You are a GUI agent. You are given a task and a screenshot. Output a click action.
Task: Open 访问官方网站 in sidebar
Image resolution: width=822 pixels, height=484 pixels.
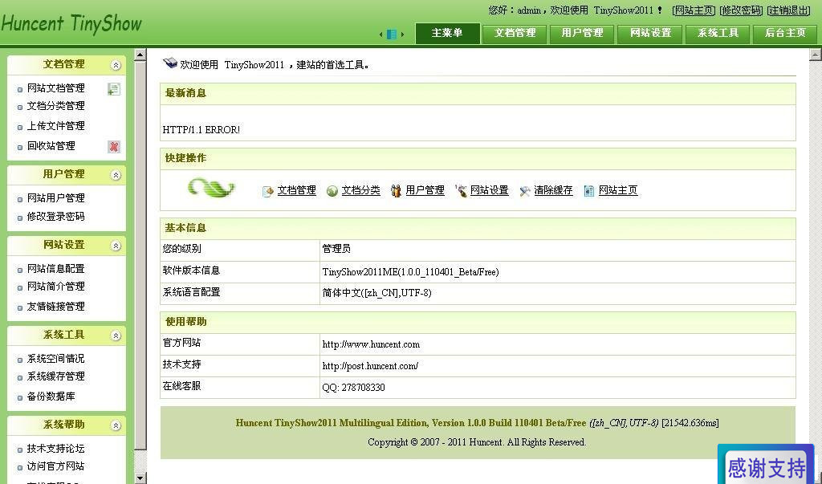pyautogui.click(x=55, y=466)
